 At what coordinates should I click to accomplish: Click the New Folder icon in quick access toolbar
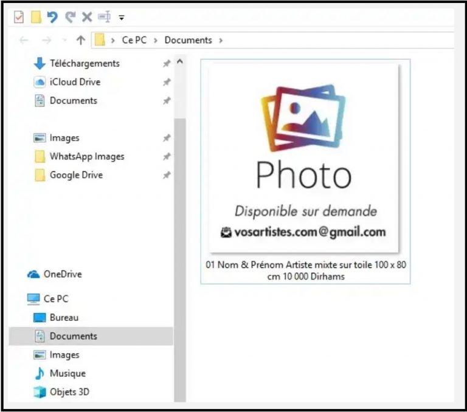point(36,17)
